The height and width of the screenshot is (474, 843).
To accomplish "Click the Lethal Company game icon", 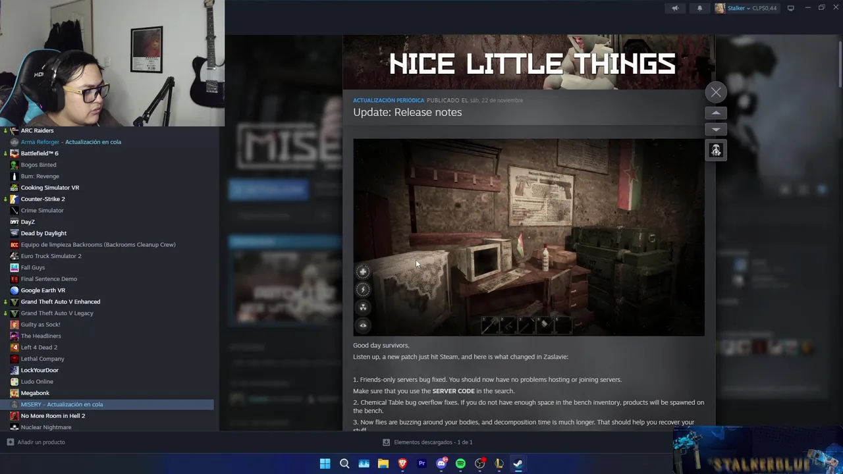I will click(x=14, y=359).
